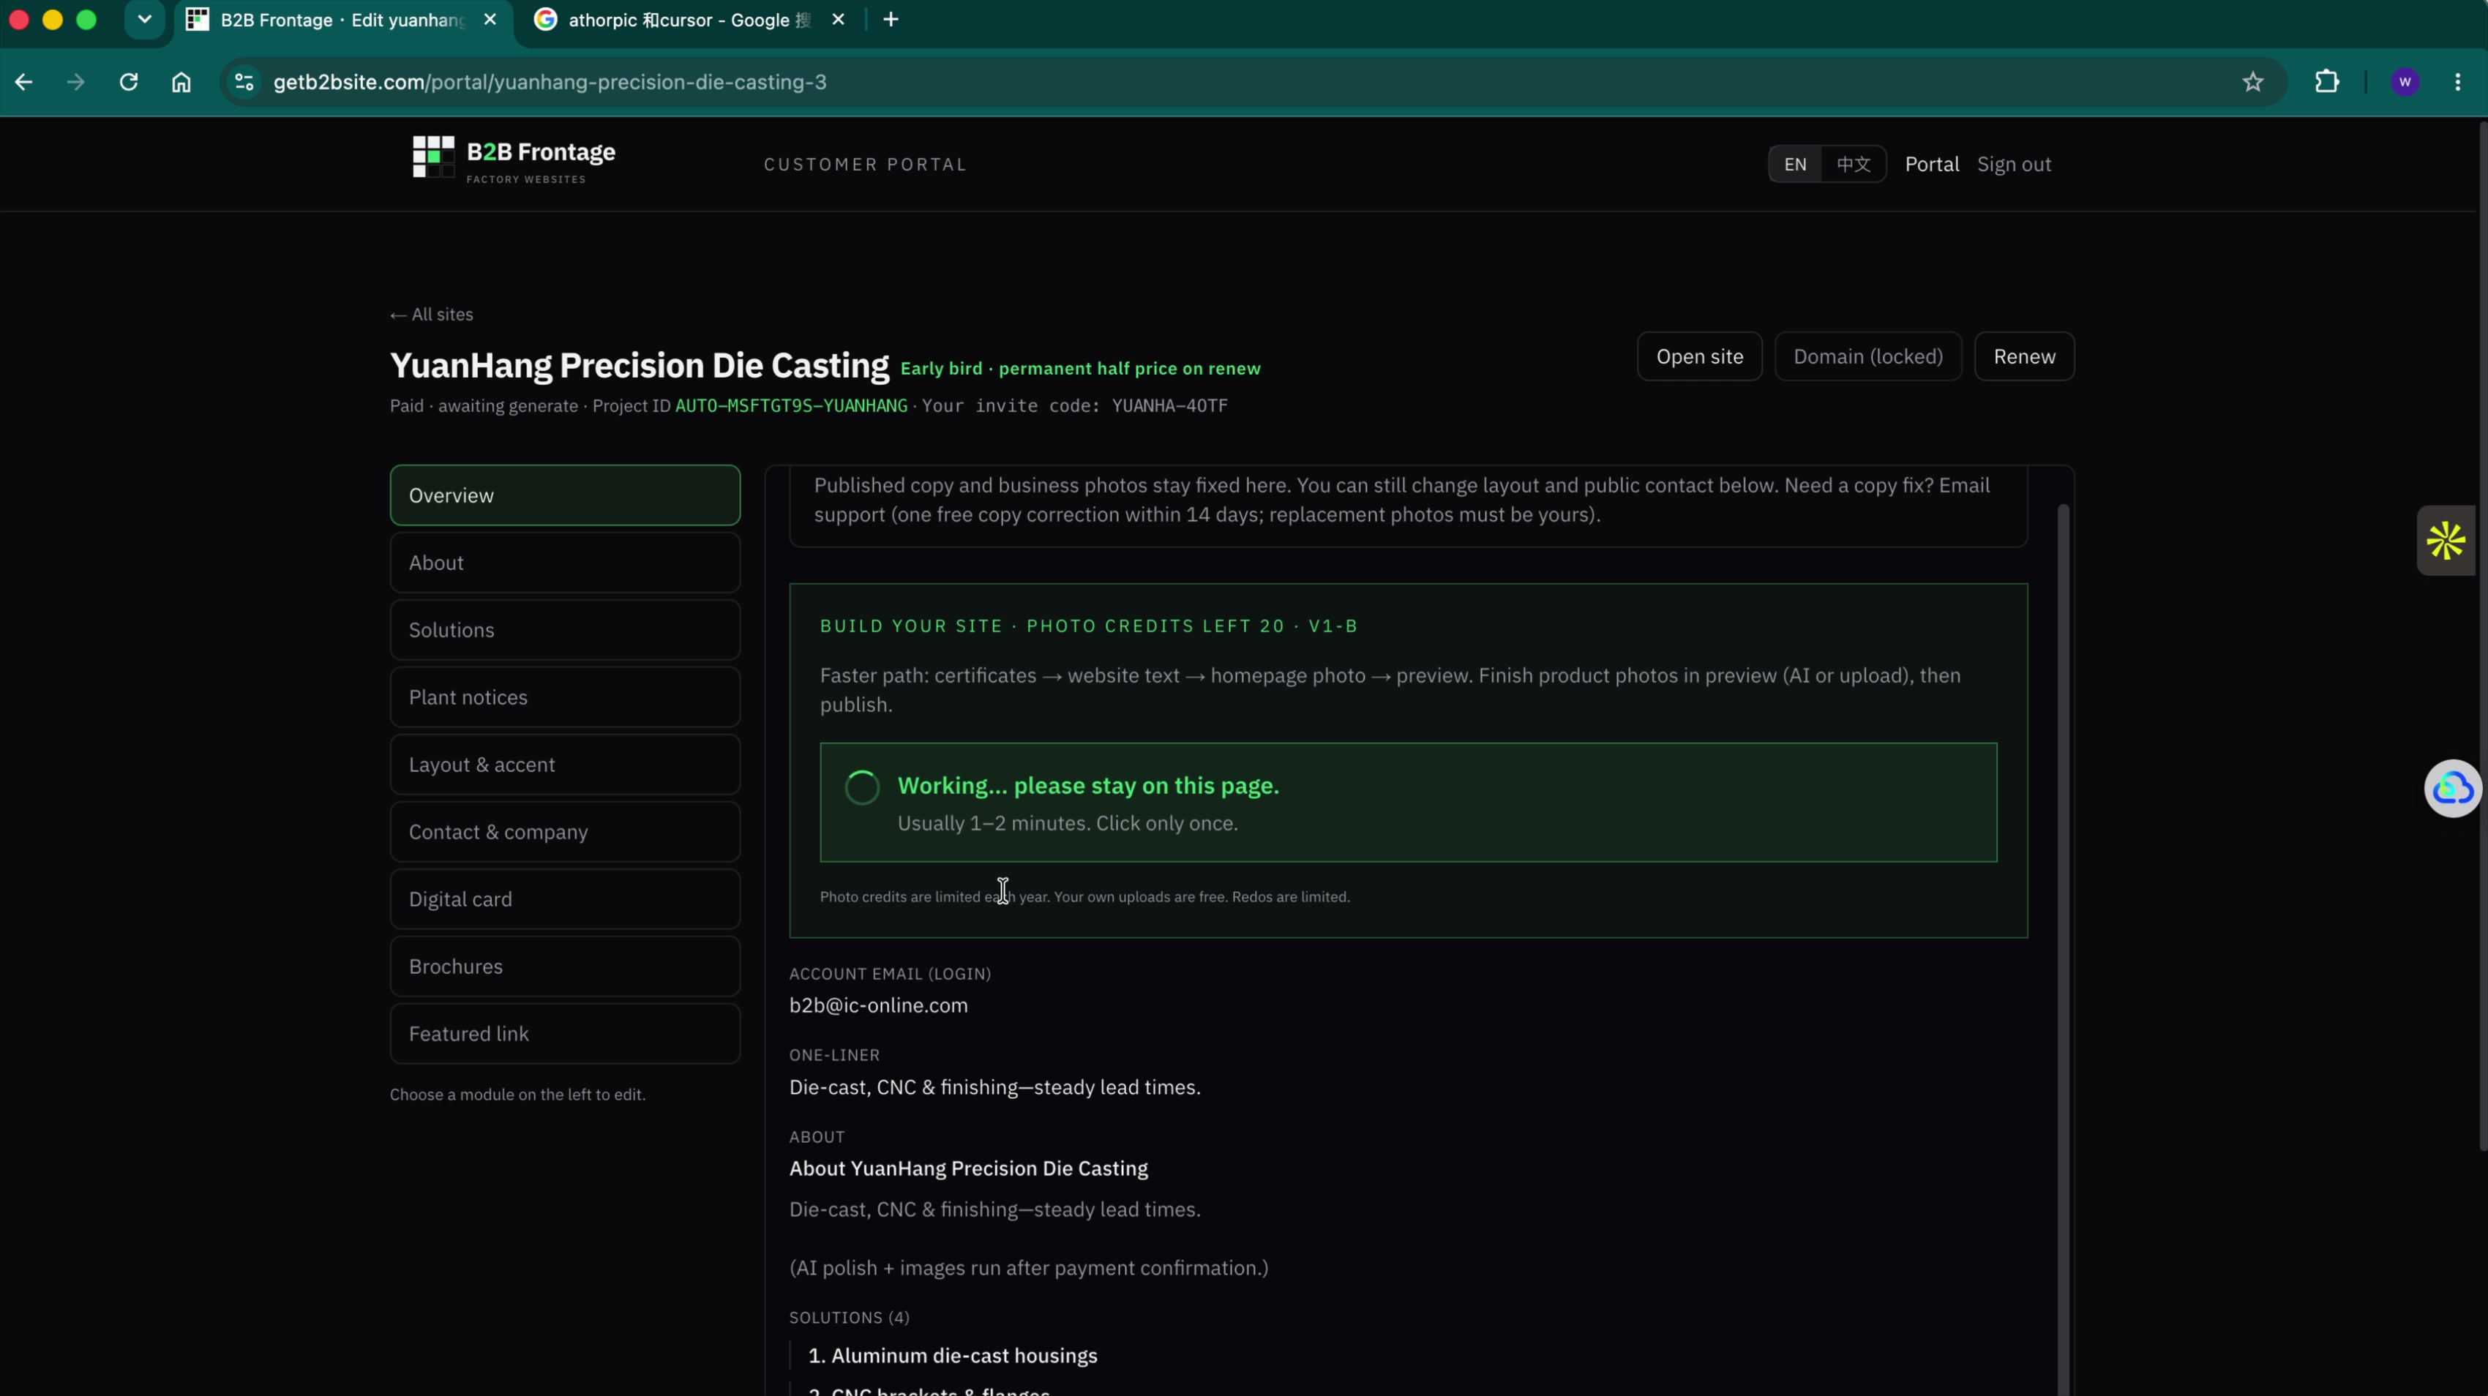Open the Chrome three-dot menu

(x=2457, y=82)
